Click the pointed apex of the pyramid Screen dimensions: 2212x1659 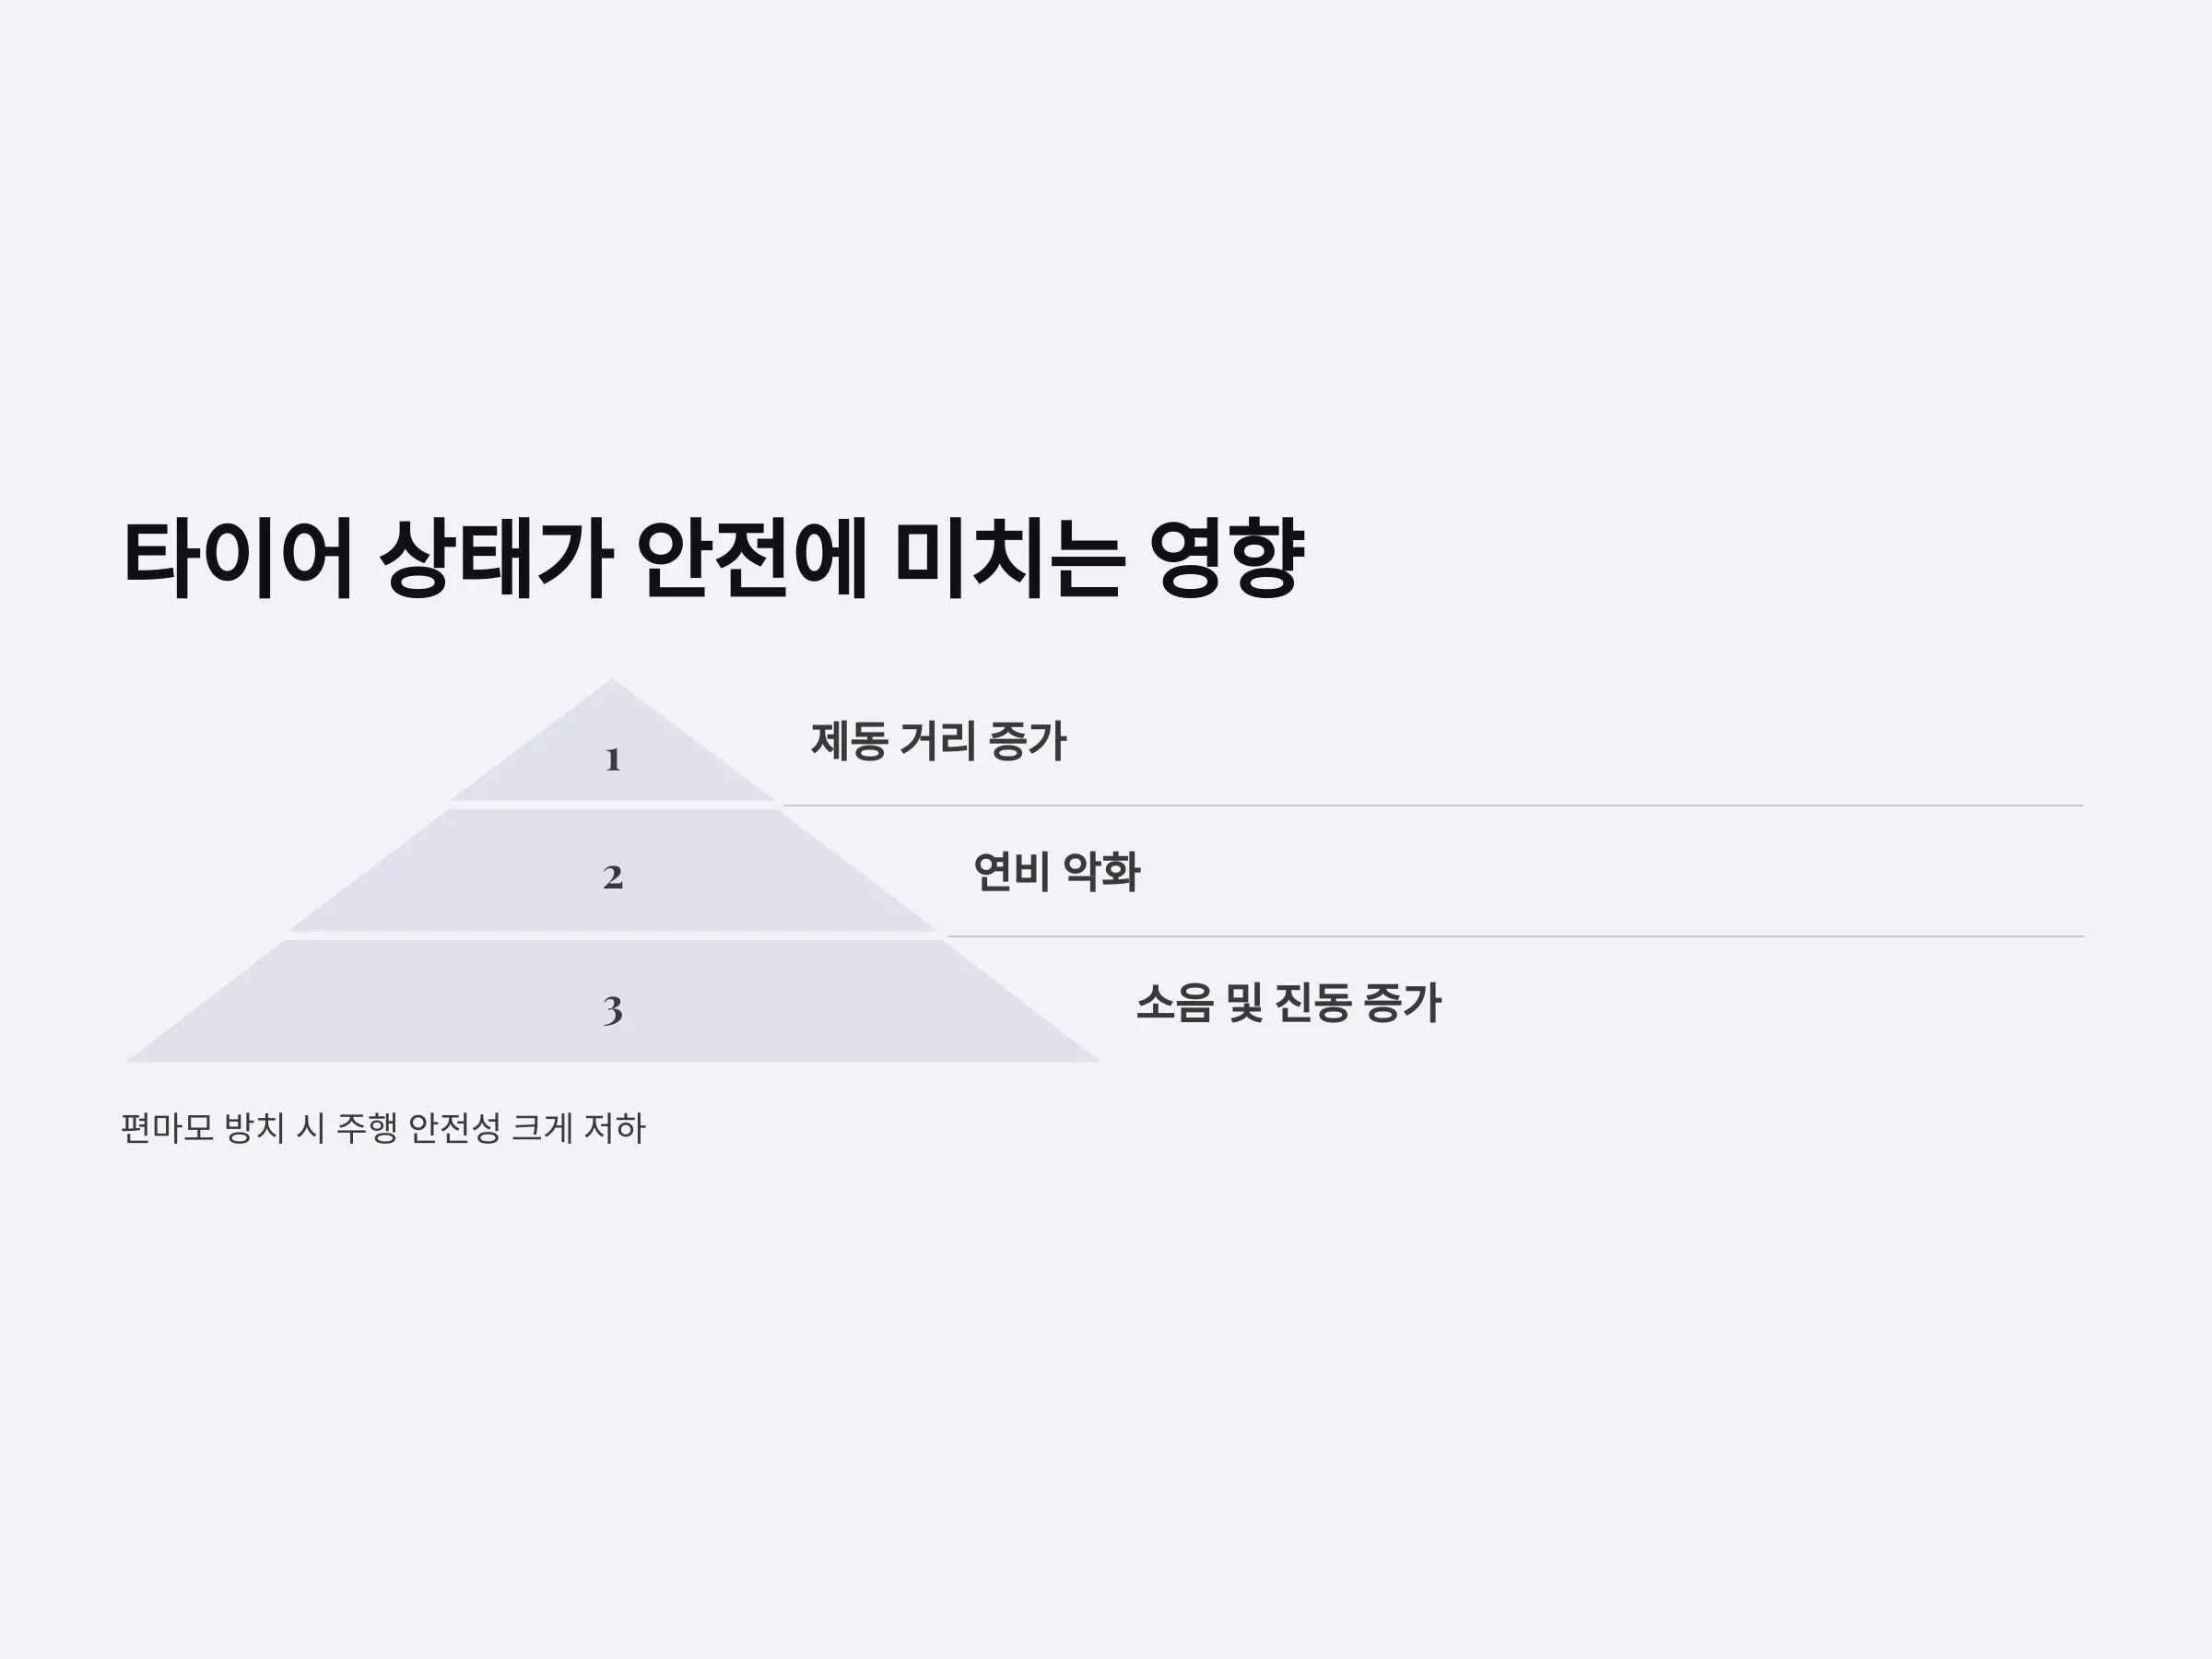[613, 684]
